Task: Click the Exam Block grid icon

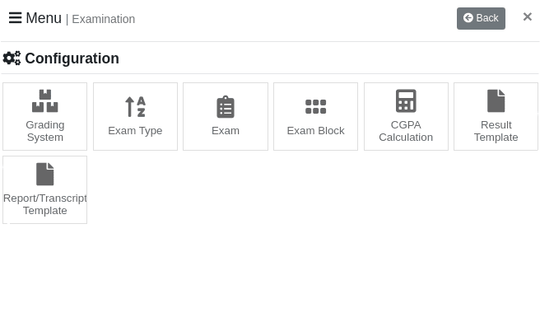Action: pos(315,107)
